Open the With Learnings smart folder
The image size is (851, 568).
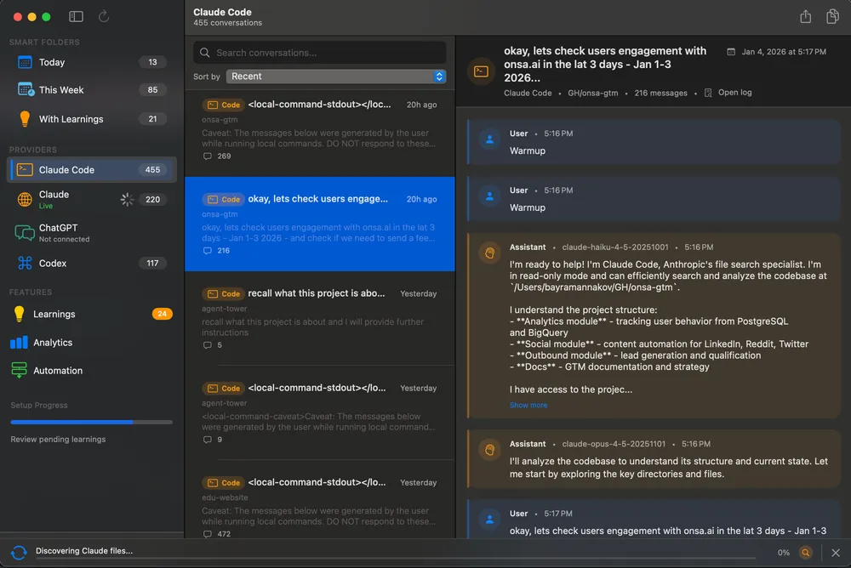tap(91, 119)
